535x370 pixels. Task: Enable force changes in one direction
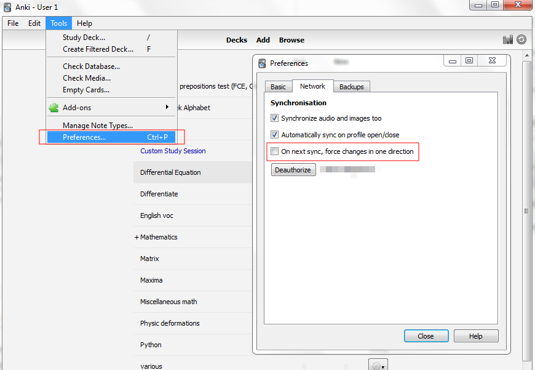tap(275, 151)
